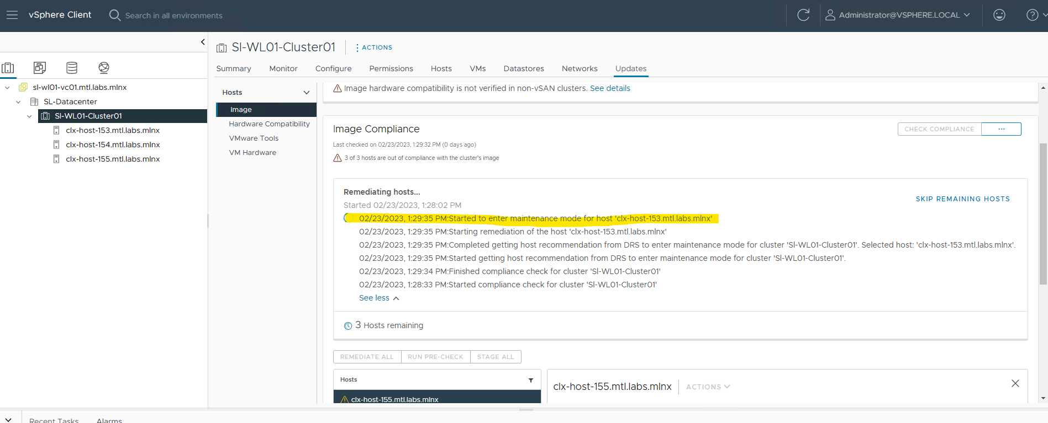Switch to Storage inventory view
The image size is (1048, 423).
72,68
